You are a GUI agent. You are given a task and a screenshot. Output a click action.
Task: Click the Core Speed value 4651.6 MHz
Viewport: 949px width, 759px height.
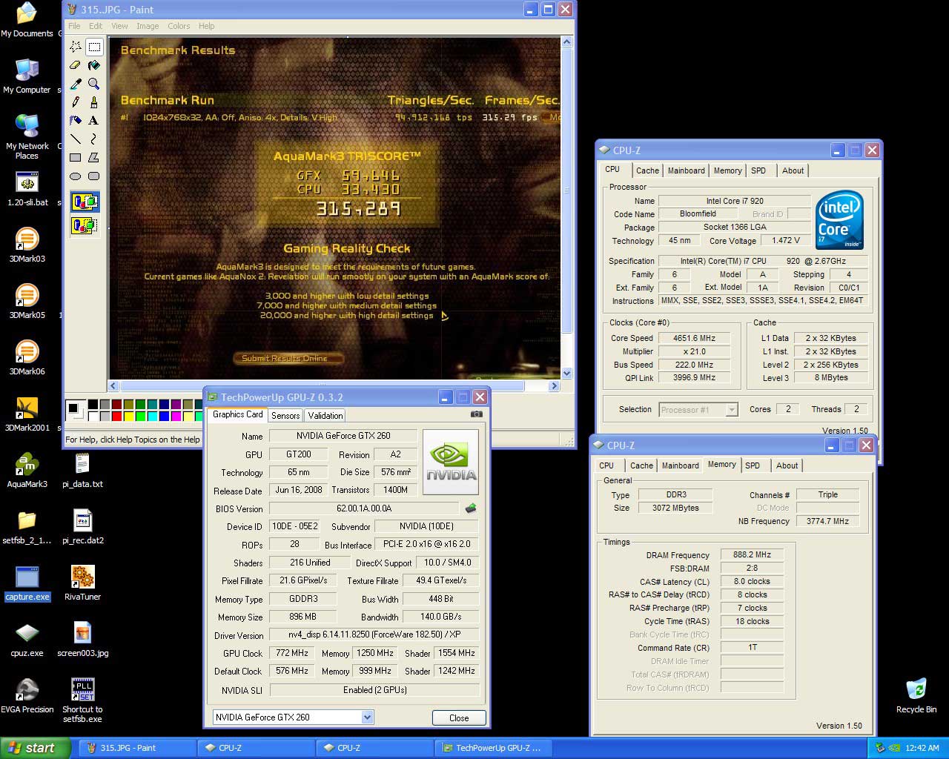pos(694,338)
